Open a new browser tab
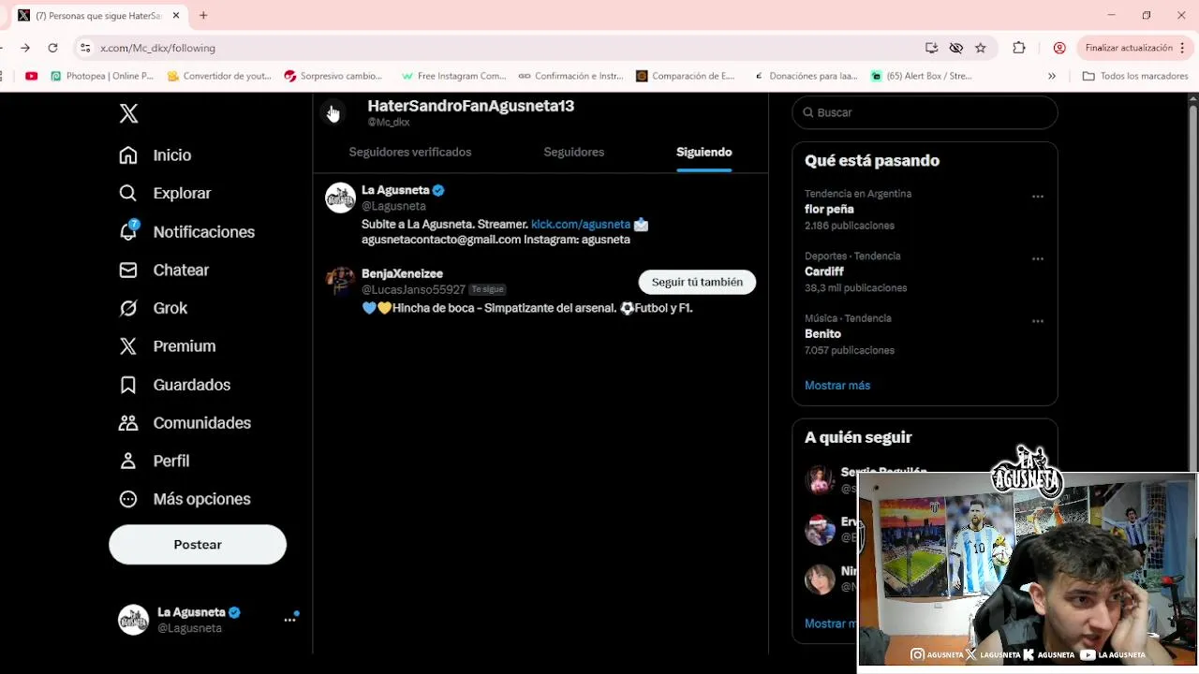This screenshot has height=674, width=1199. 203,16
